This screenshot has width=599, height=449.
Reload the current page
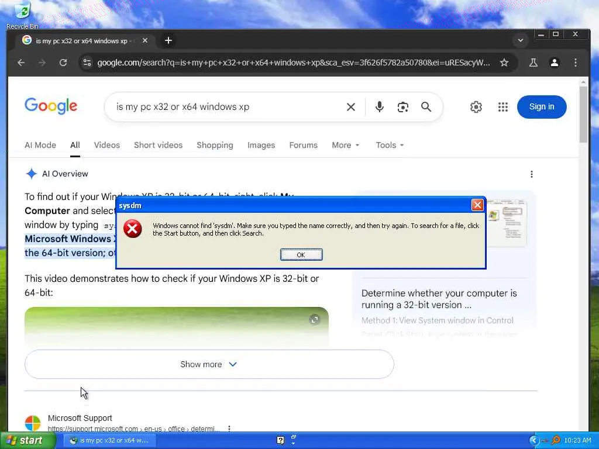(63, 63)
